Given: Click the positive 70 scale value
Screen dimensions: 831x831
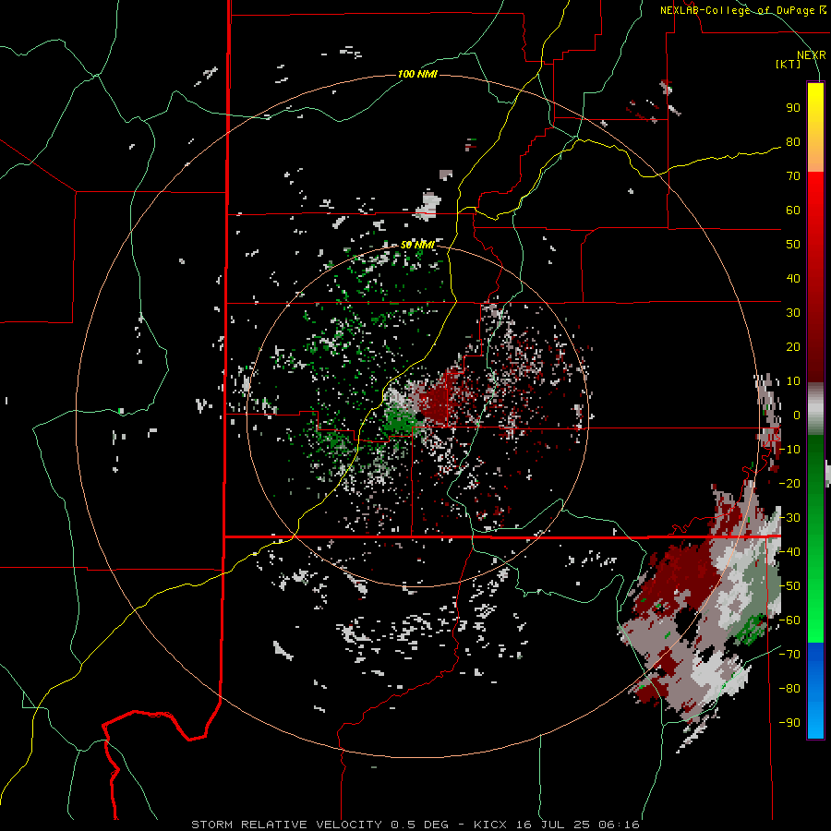Looking at the screenshot, I should [793, 176].
